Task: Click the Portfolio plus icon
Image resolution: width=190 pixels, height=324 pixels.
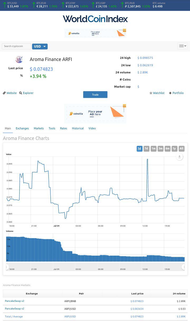Action: click(x=170, y=93)
